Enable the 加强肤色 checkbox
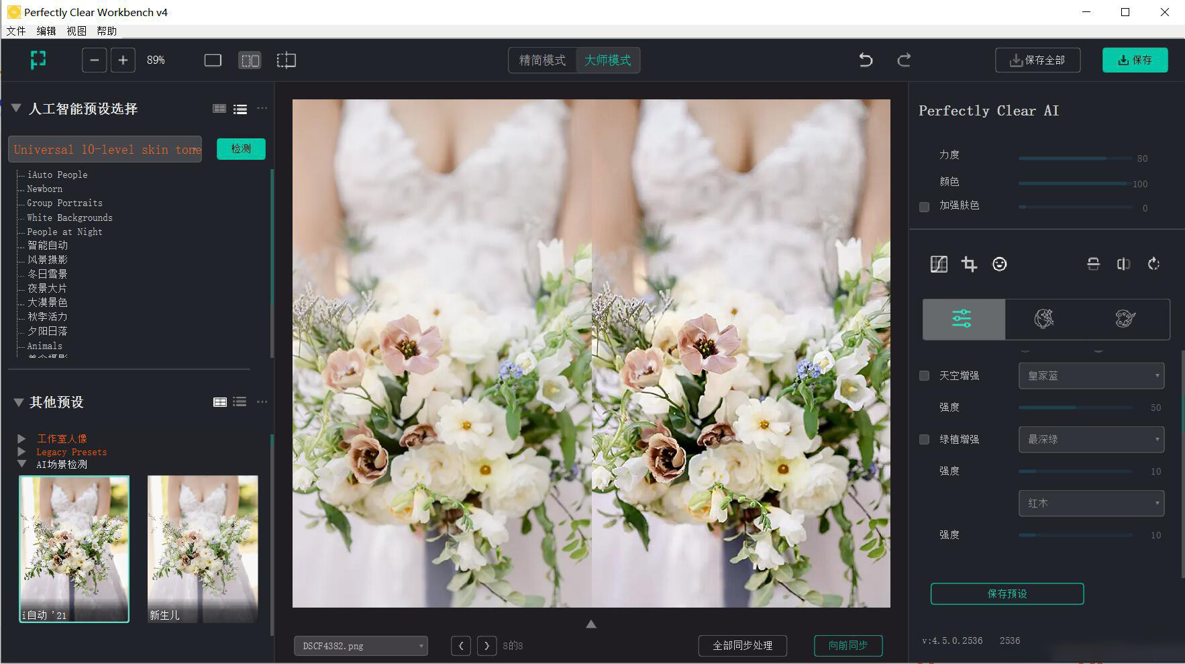This screenshot has height=664, width=1185. coord(924,207)
